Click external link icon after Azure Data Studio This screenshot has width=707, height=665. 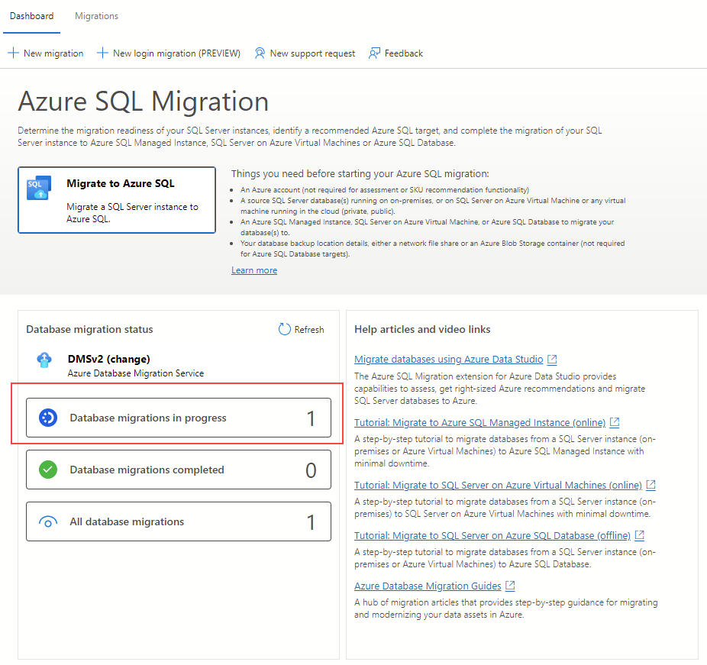point(552,360)
